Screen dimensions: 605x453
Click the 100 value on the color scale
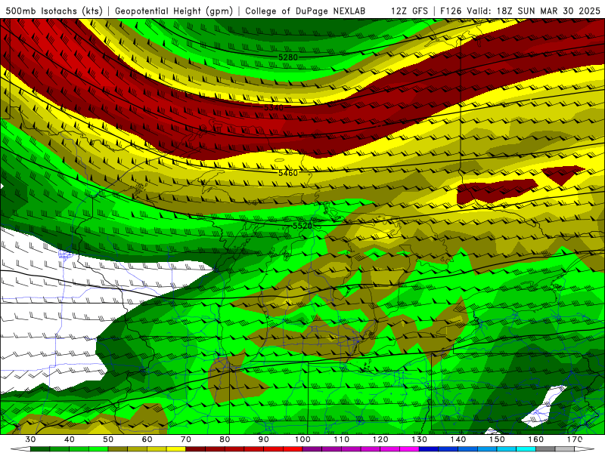[x=302, y=439]
